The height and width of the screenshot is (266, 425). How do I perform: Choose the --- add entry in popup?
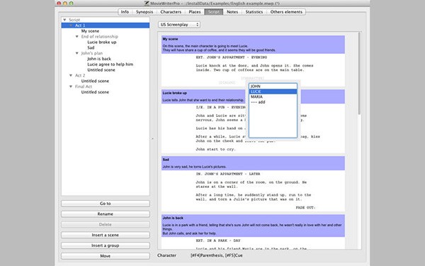click(273, 102)
